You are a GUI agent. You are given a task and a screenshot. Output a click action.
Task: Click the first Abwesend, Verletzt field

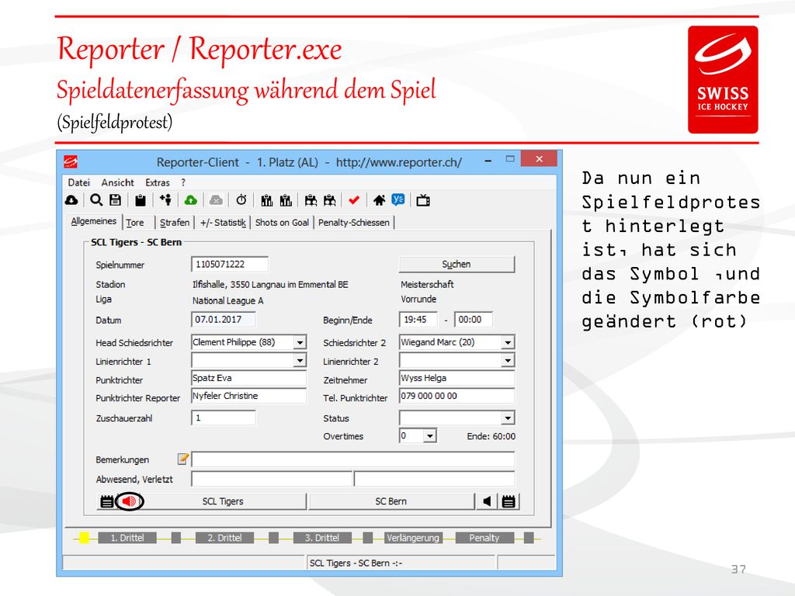pos(271,479)
